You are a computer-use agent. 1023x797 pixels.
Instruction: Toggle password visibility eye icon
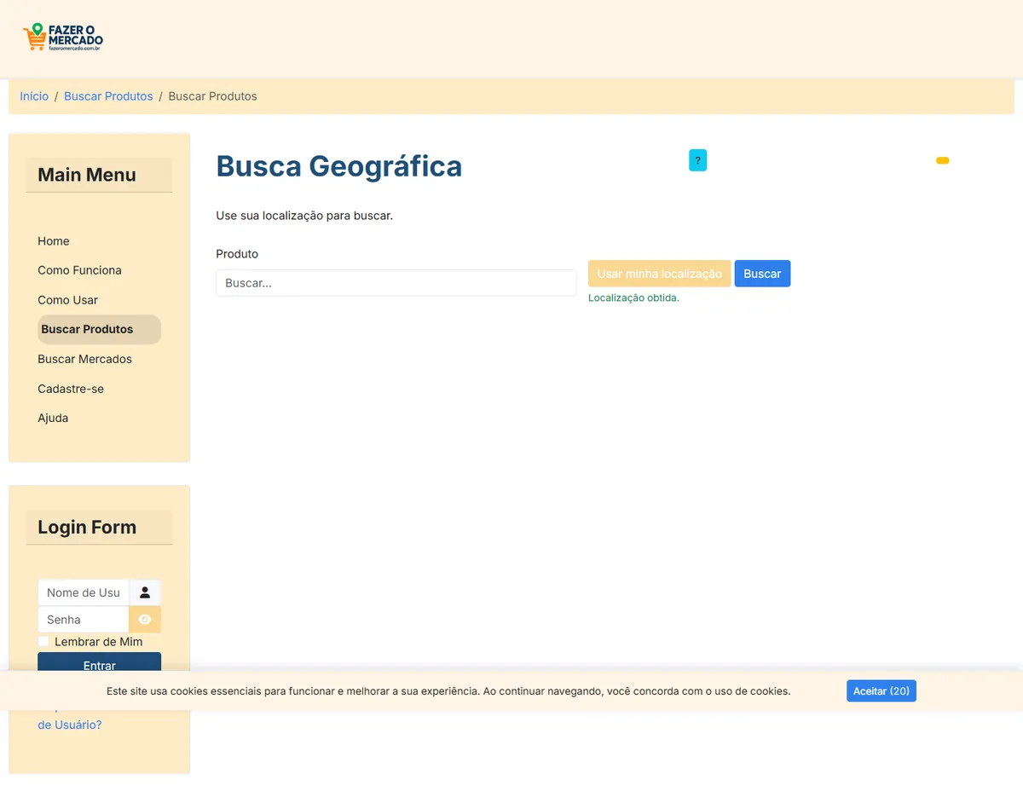tap(145, 620)
